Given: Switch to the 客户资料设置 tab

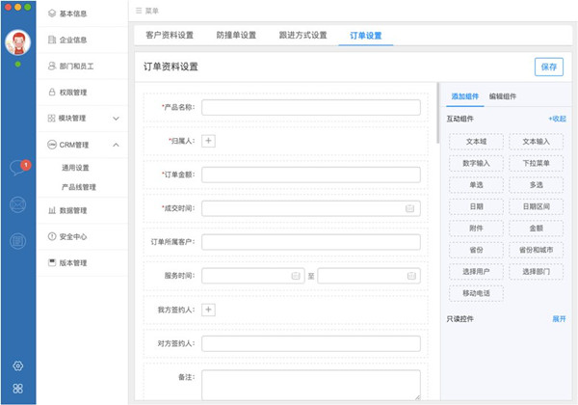Looking at the screenshot, I should (170, 36).
